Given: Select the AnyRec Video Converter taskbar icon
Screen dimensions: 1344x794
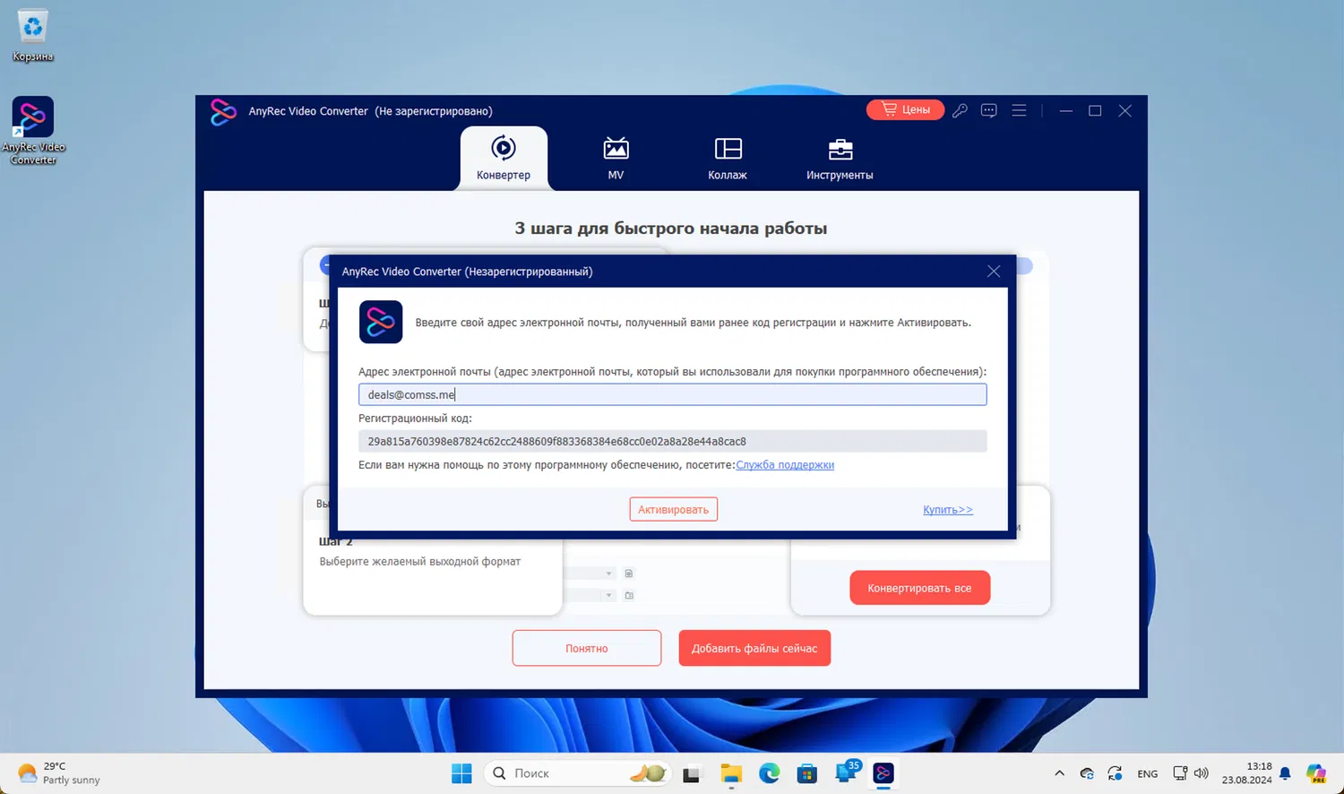Looking at the screenshot, I should (x=883, y=772).
